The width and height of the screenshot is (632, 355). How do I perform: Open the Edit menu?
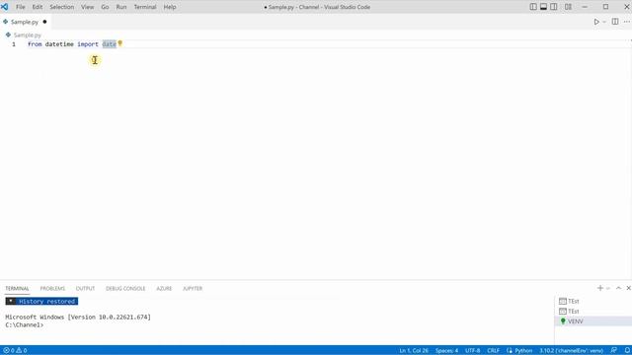pos(38,7)
